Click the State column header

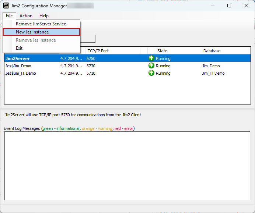coord(178,51)
